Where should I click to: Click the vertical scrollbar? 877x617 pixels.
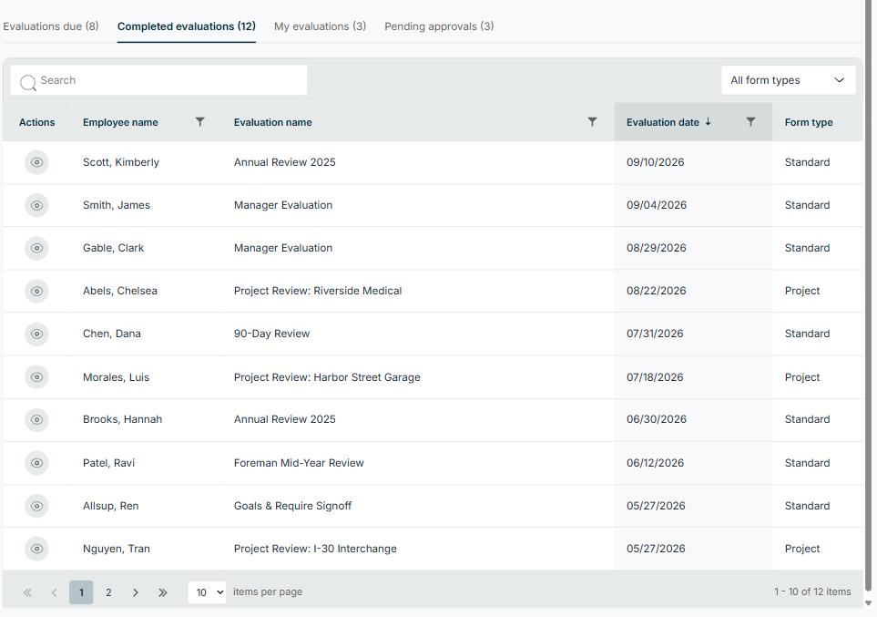869,297
